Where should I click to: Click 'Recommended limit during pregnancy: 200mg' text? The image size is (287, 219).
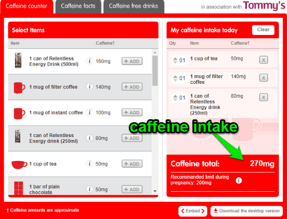199,180
